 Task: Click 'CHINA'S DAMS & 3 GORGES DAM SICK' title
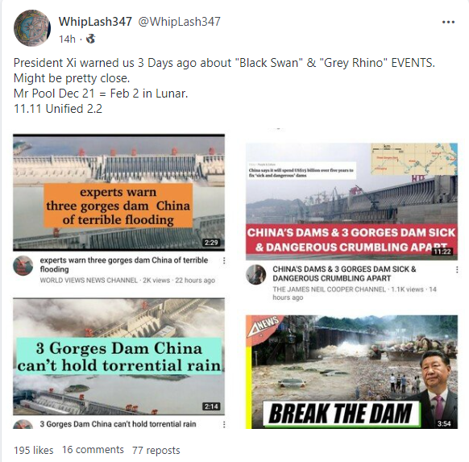tap(344, 273)
